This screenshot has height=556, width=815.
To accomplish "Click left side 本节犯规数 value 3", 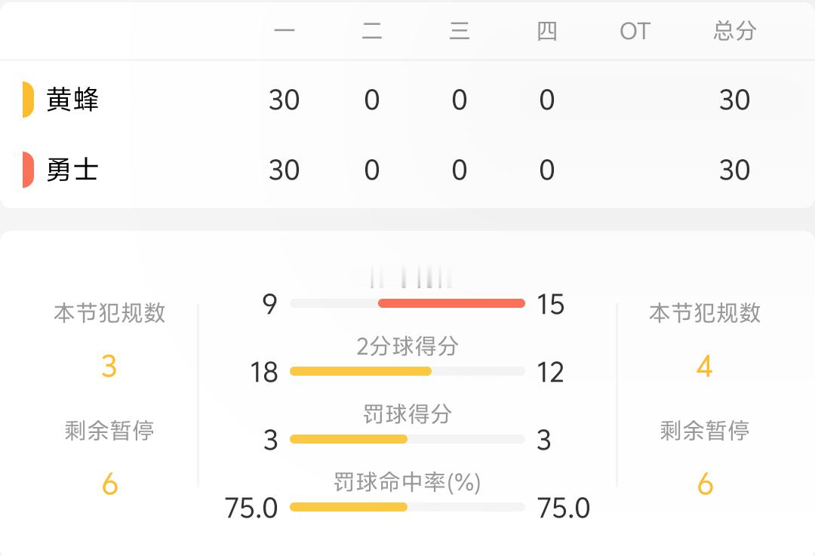I will click(x=109, y=367).
